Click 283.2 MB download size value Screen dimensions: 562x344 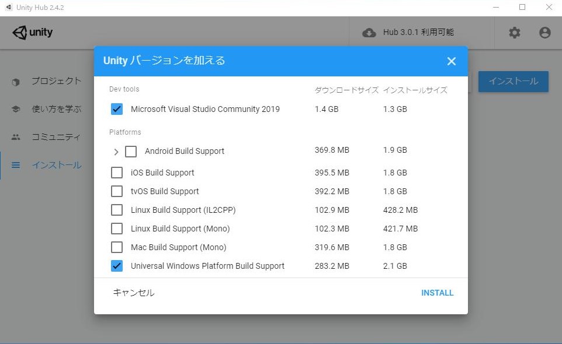[x=332, y=266]
